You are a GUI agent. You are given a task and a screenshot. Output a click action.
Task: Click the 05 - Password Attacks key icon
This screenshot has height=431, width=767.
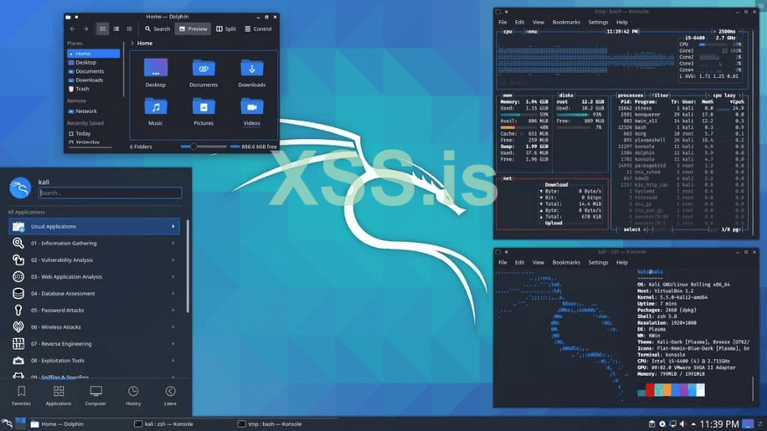[18, 310]
